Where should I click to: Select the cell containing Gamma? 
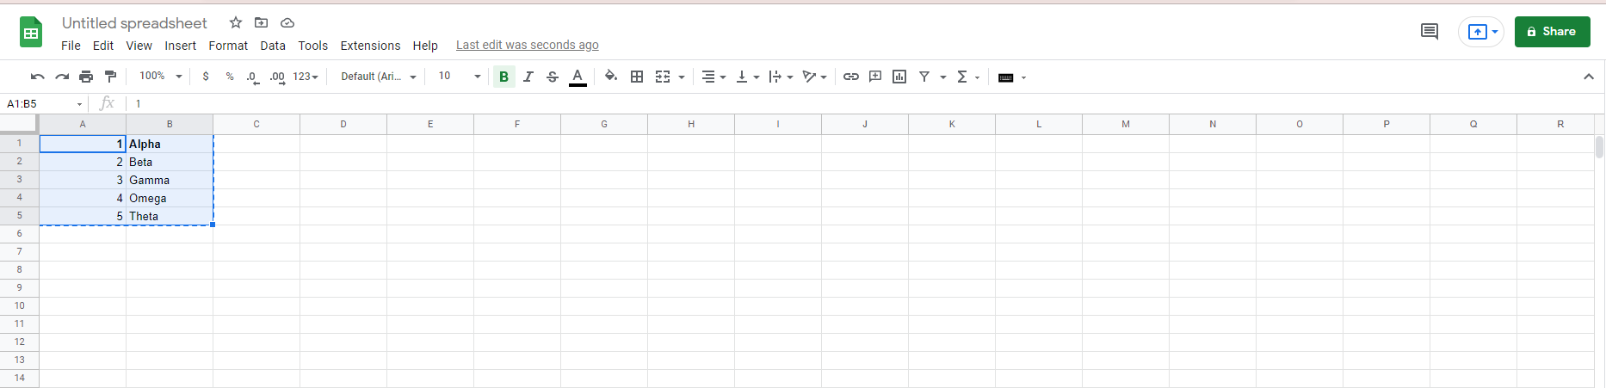point(170,180)
